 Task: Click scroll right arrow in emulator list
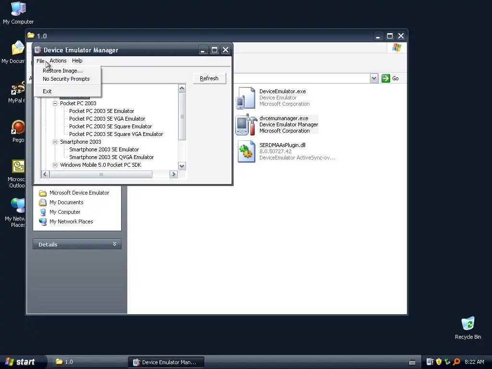[173, 174]
